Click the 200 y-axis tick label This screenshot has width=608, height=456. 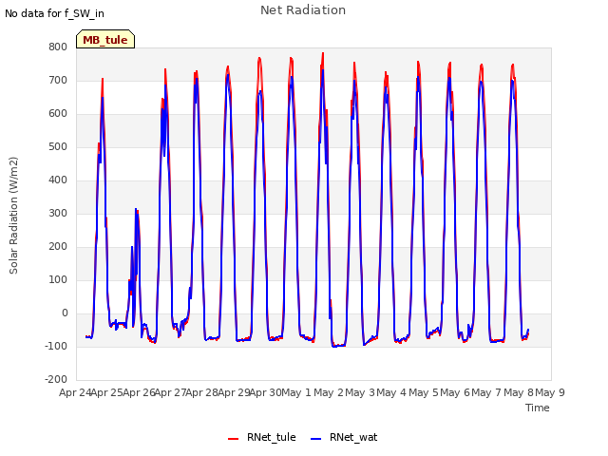(x=58, y=247)
